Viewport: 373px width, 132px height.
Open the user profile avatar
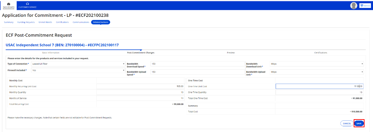(354, 6)
